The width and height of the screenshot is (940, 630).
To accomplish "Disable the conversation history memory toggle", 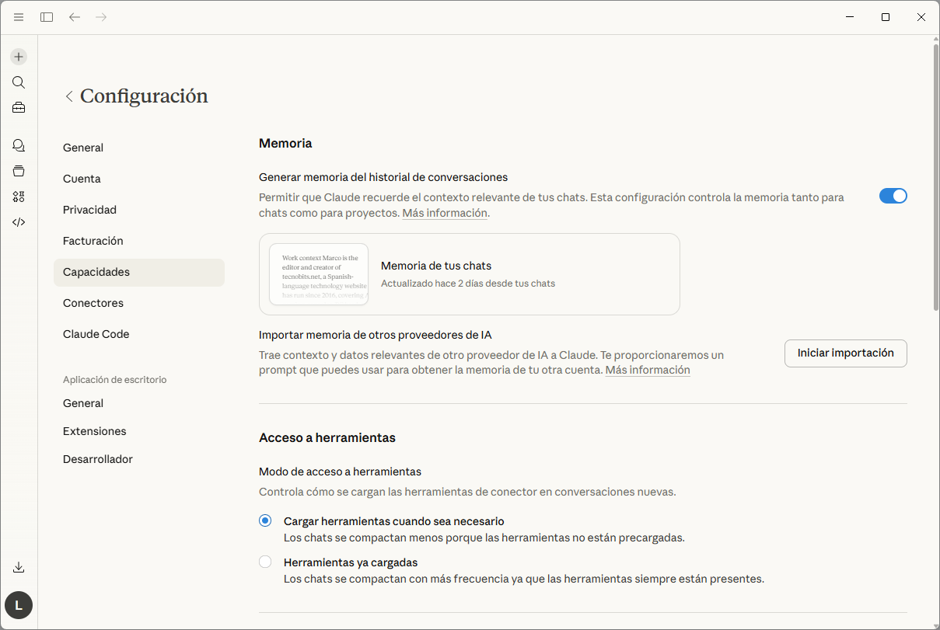I will pyautogui.click(x=893, y=196).
